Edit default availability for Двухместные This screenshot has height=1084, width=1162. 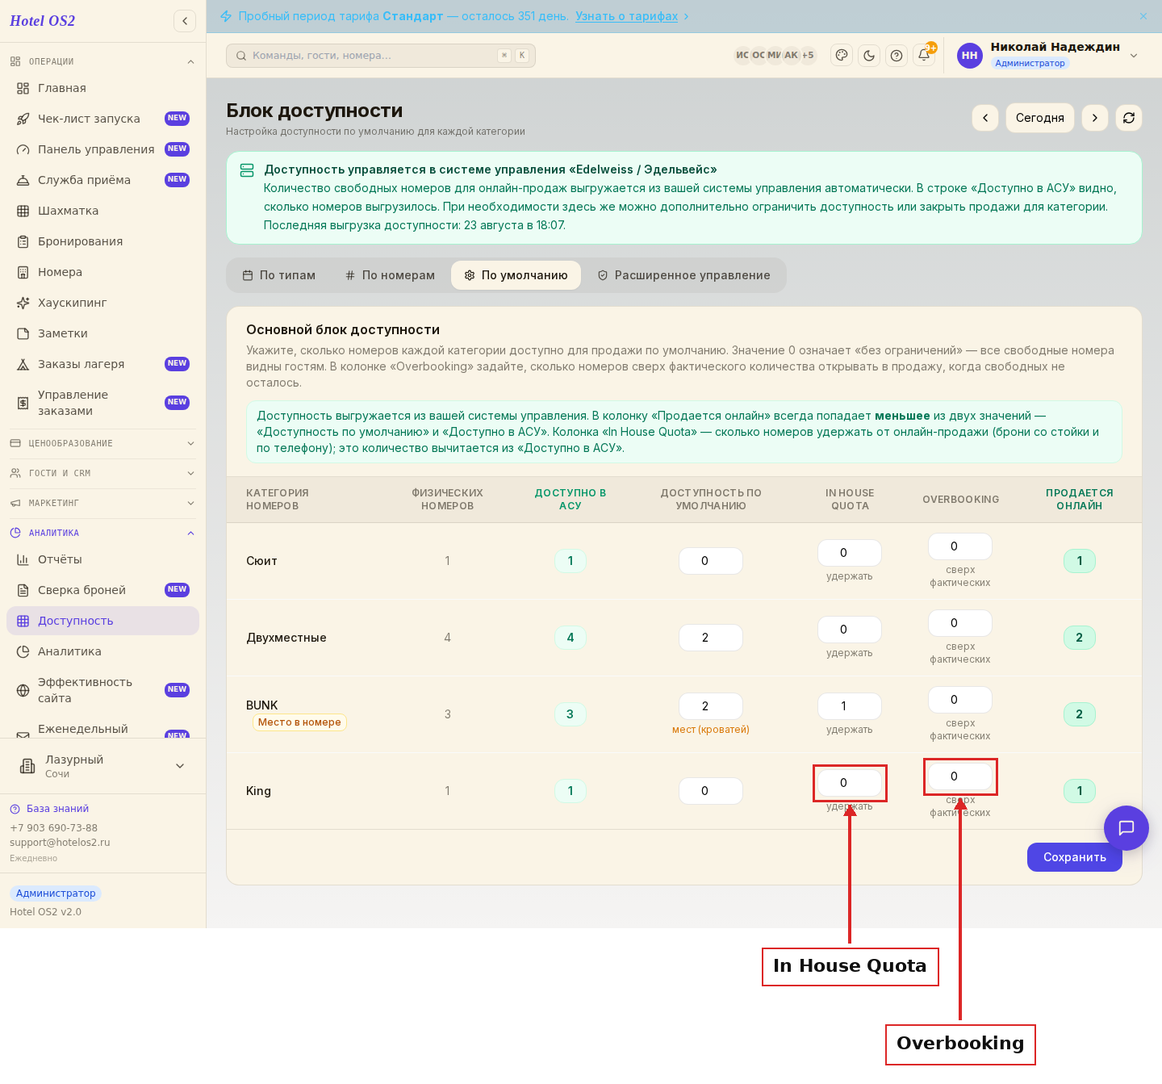pyautogui.click(x=711, y=638)
